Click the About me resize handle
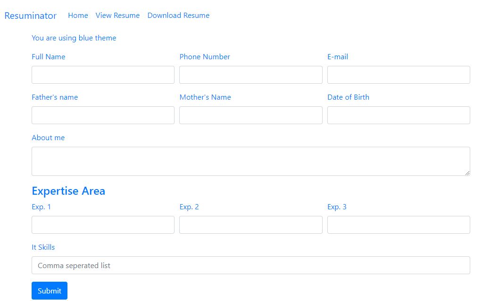This screenshot has width=499, height=301. coord(468,174)
